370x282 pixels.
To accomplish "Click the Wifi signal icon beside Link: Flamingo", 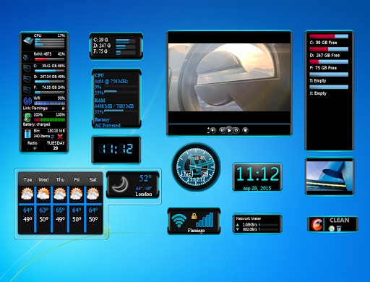I will 27,101.
